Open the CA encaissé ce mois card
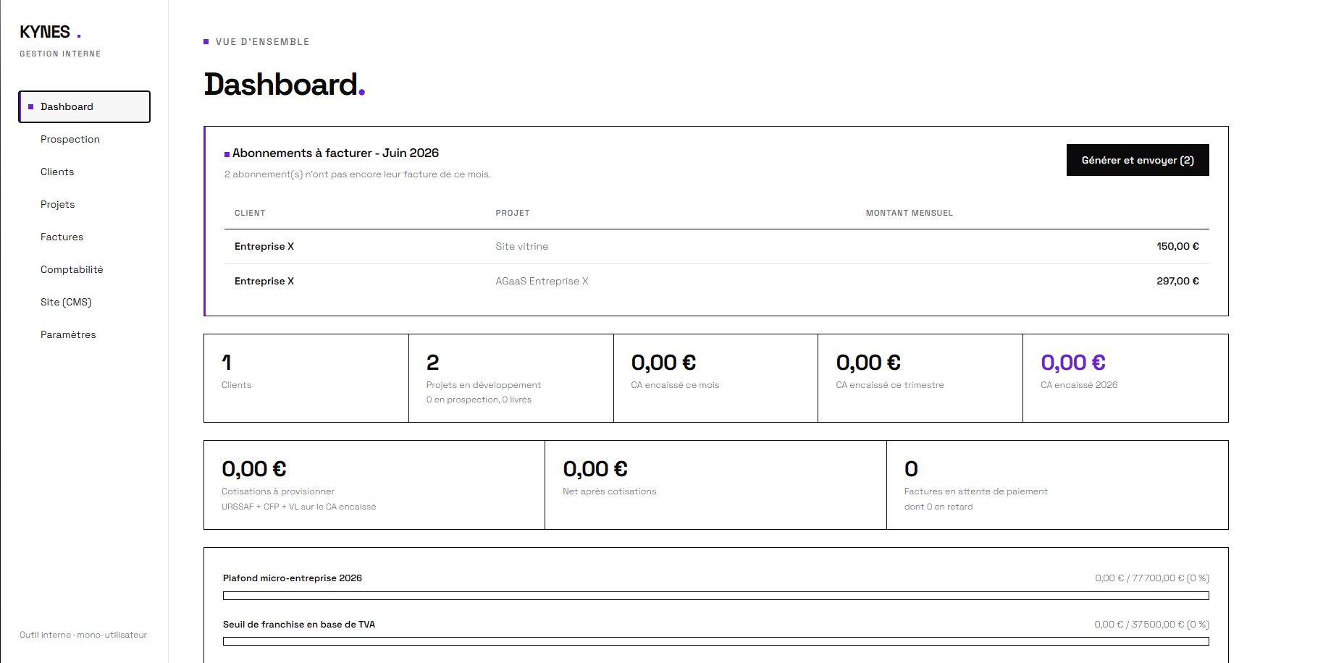The width and height of the screenshot is (1344, 663). point(715,378)
